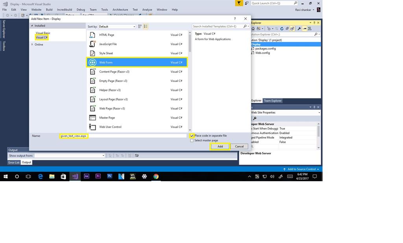This screenshot has width=403, height=243.
Task: Expand the Online templates node
Action: pyautogui.click(x=32, y=45)
